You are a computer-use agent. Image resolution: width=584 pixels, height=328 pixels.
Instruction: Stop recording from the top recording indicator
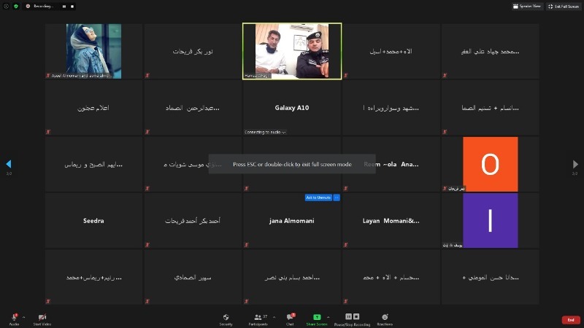point(72,7)
